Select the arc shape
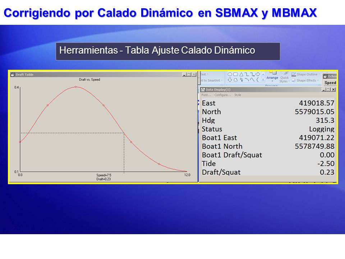The image size is (345, 259). click(x=247, y=80)
